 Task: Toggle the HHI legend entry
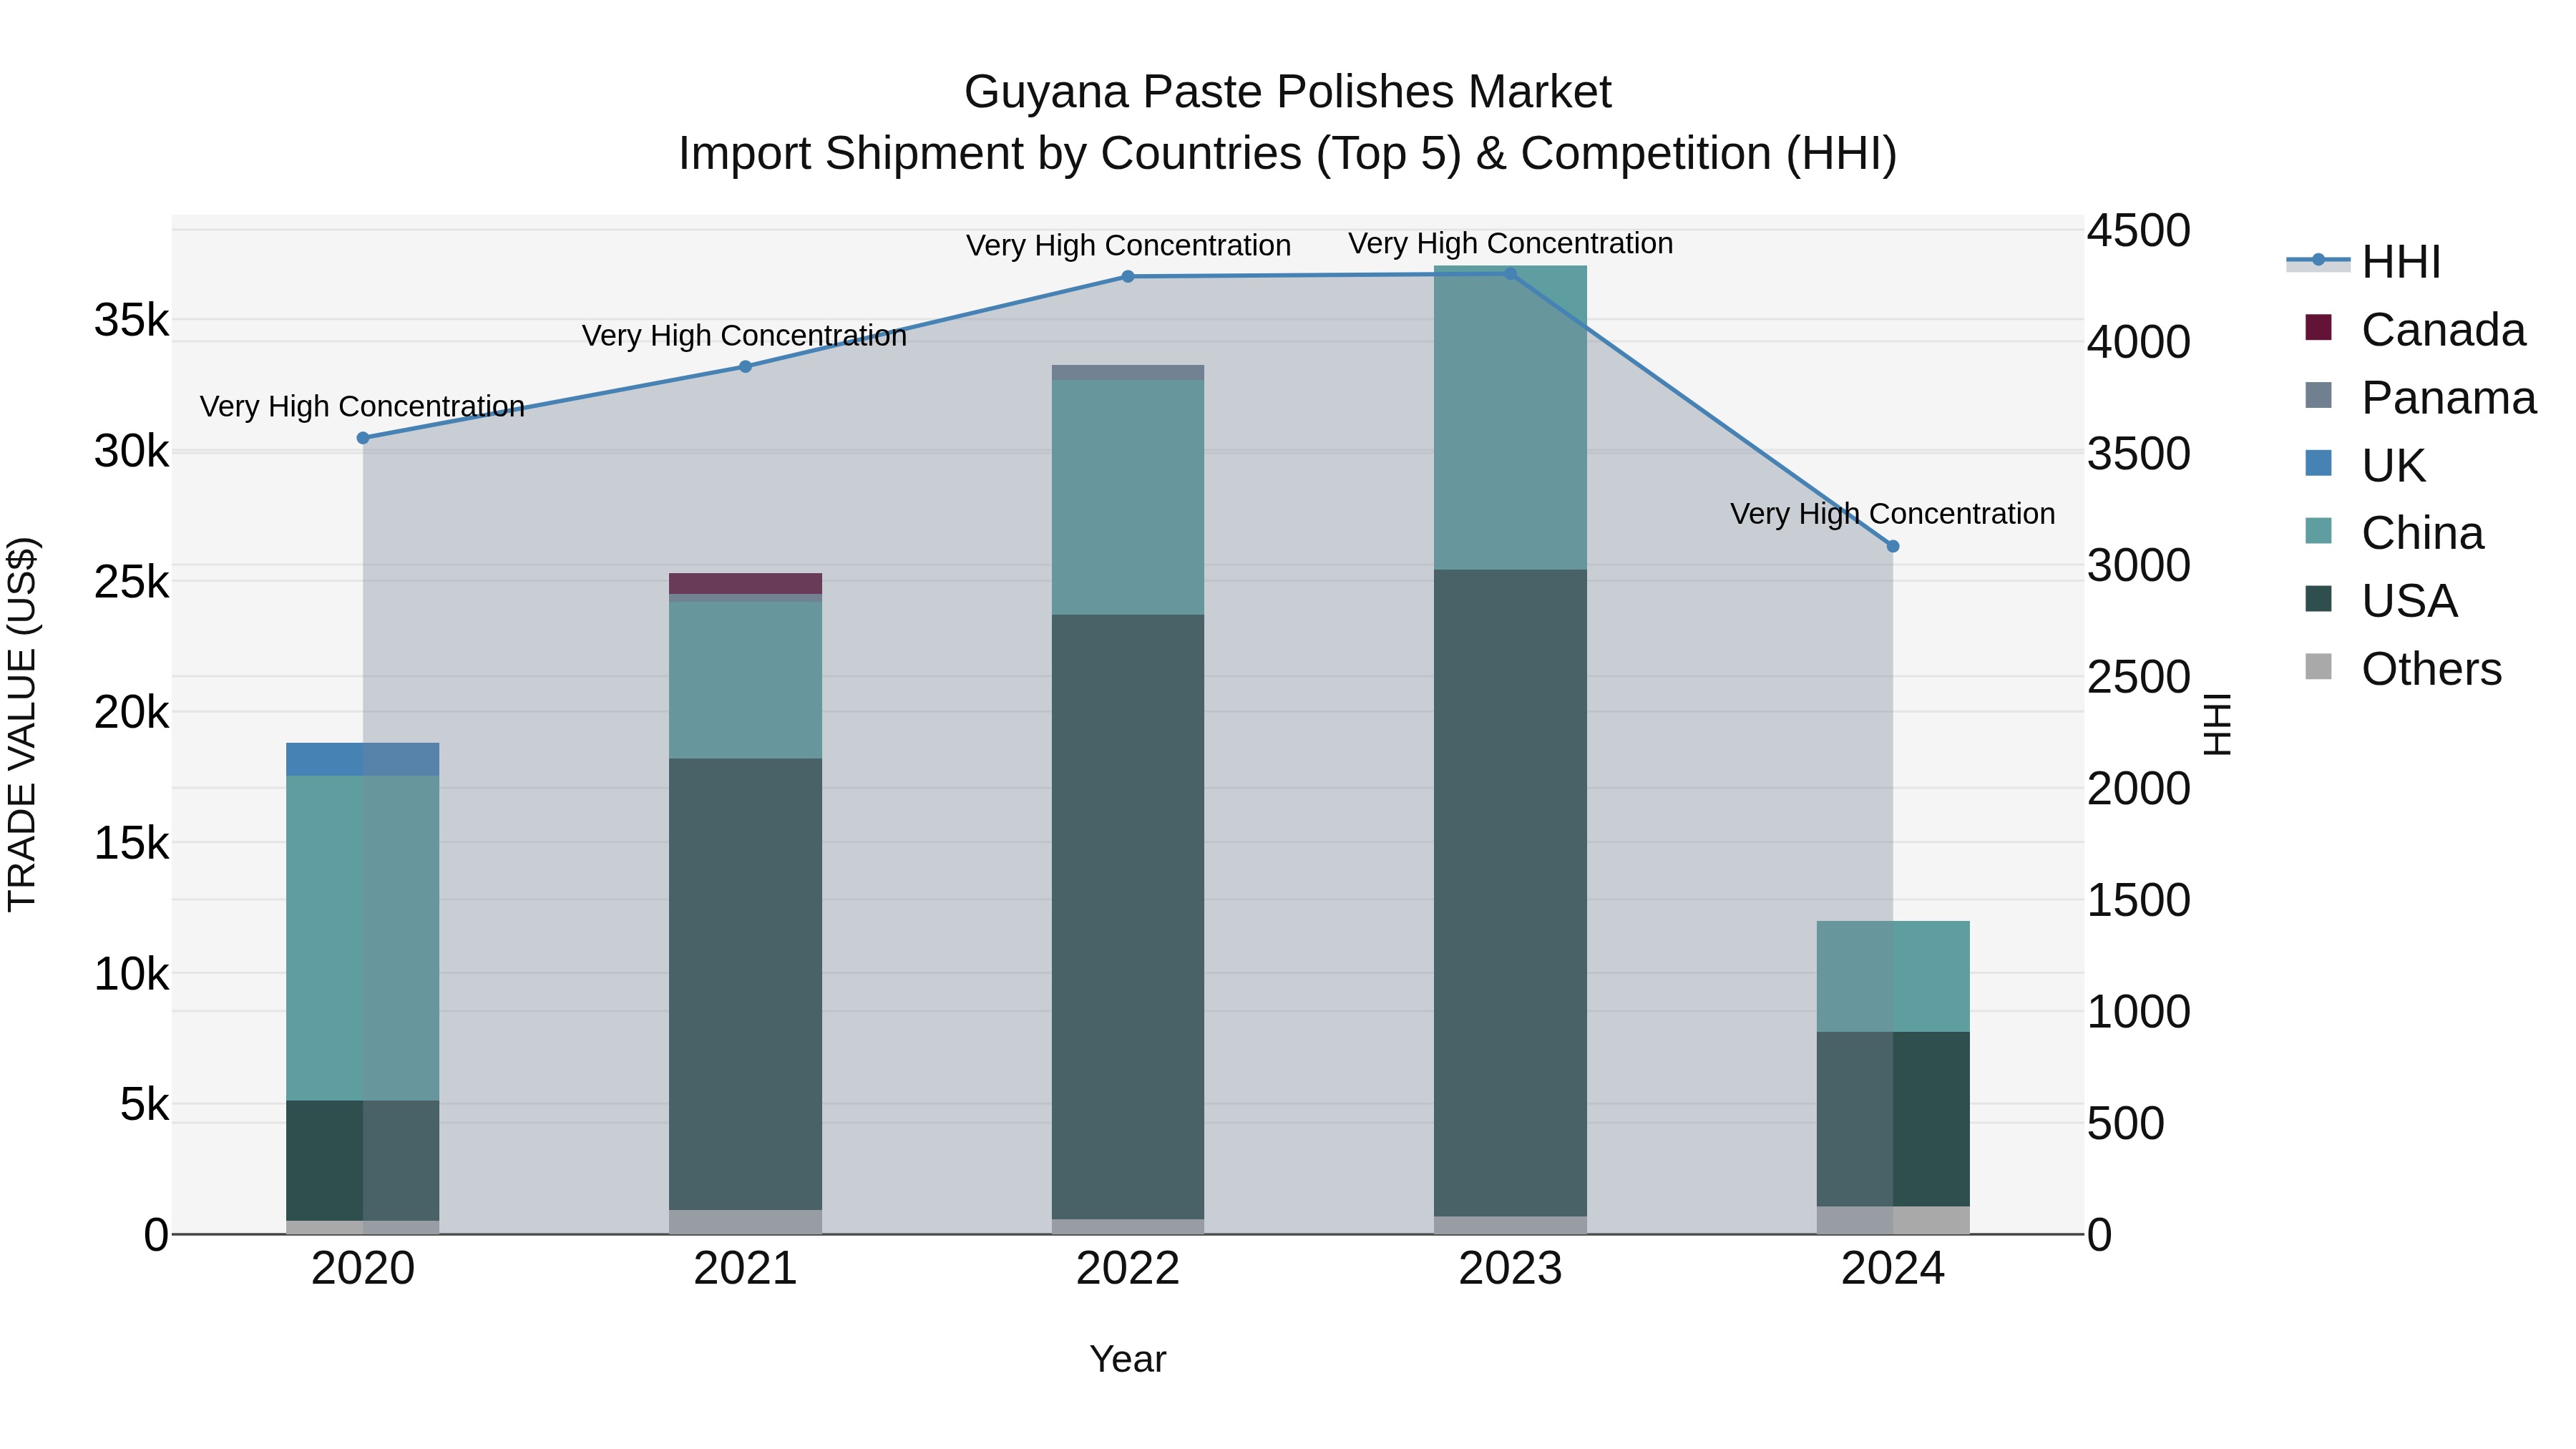[2364, 262]
